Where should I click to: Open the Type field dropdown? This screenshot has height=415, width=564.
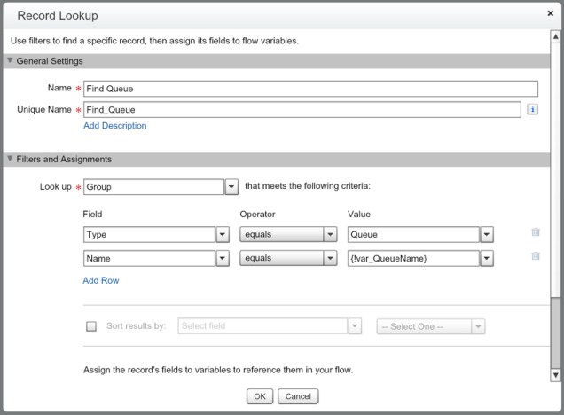coord(223,235)
